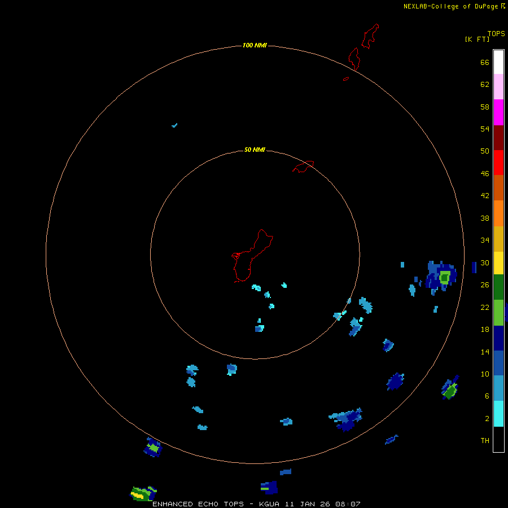Click the large green-core echo cell at east edge

click(x=441, y=277)
